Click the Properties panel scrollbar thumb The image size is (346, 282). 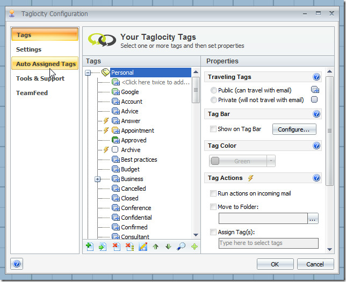[x=330, y=131]
